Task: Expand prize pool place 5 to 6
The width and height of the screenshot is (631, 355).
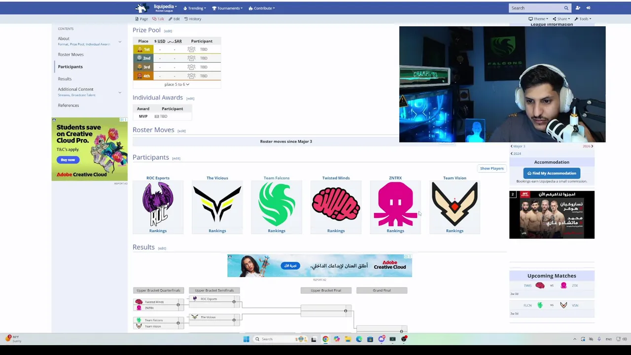Action: coord(176,84)
